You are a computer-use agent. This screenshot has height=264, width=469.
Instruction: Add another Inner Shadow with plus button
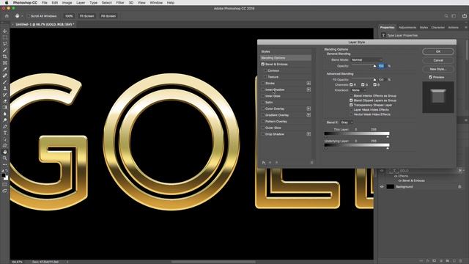(309, 89)
